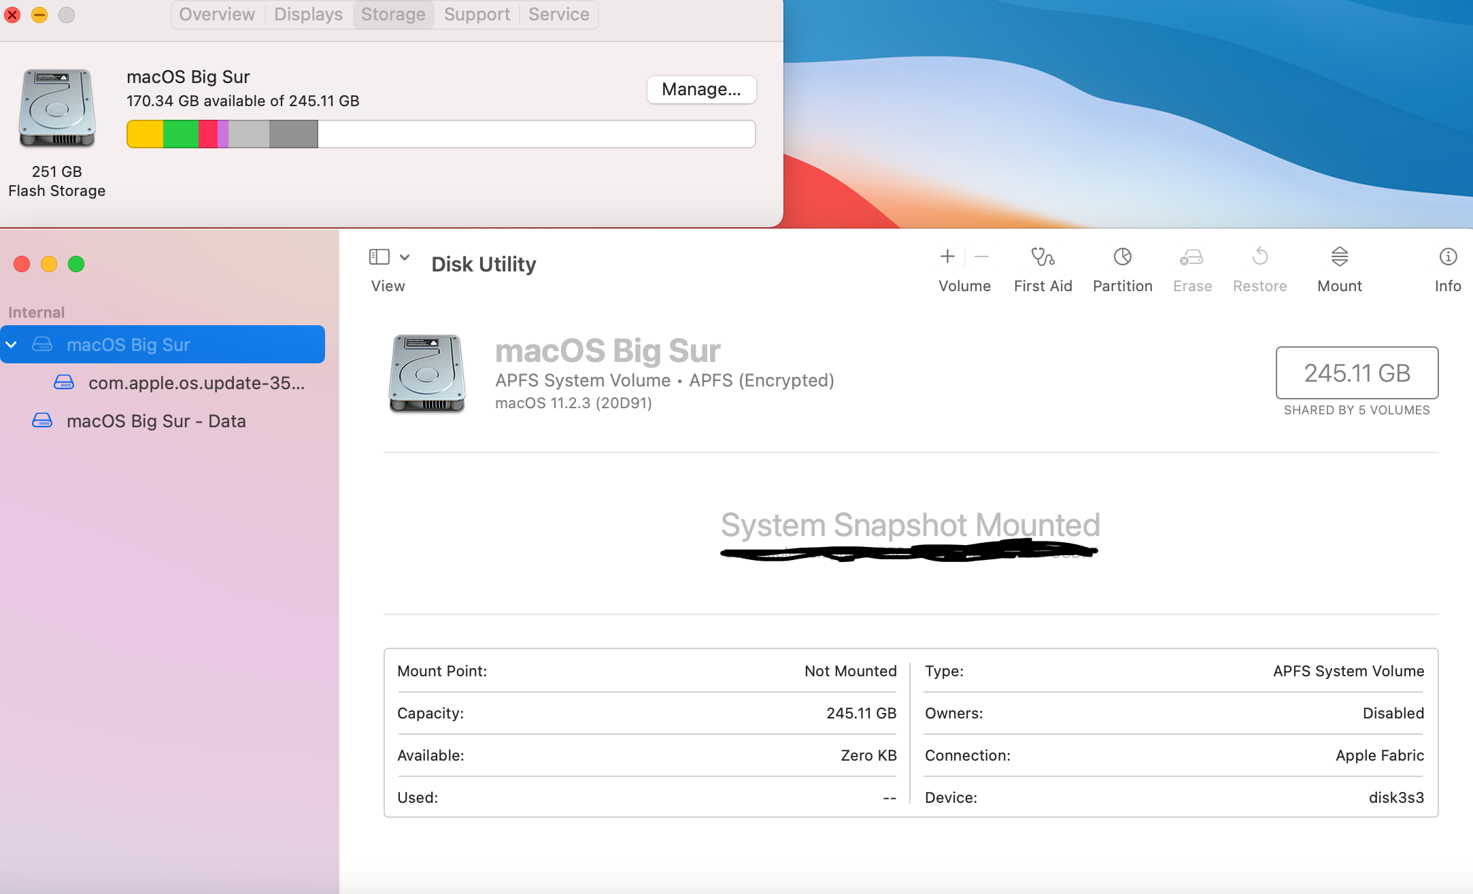The image size is (1473, 894).
Task: Click the 245.11 GB capacity box
Action: click(1357, 373)
